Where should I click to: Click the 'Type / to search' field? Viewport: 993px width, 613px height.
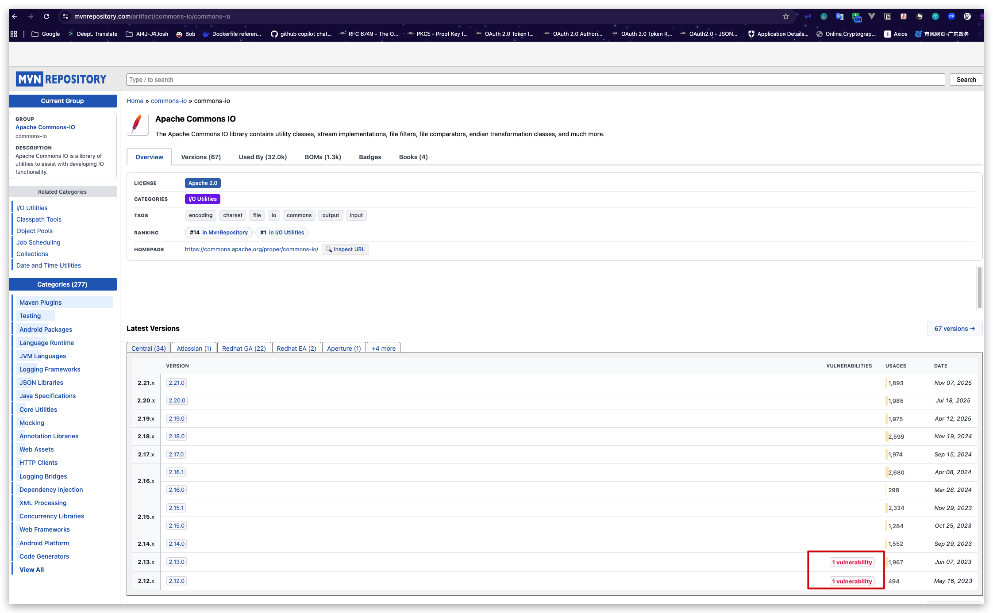tap(535, 80)
